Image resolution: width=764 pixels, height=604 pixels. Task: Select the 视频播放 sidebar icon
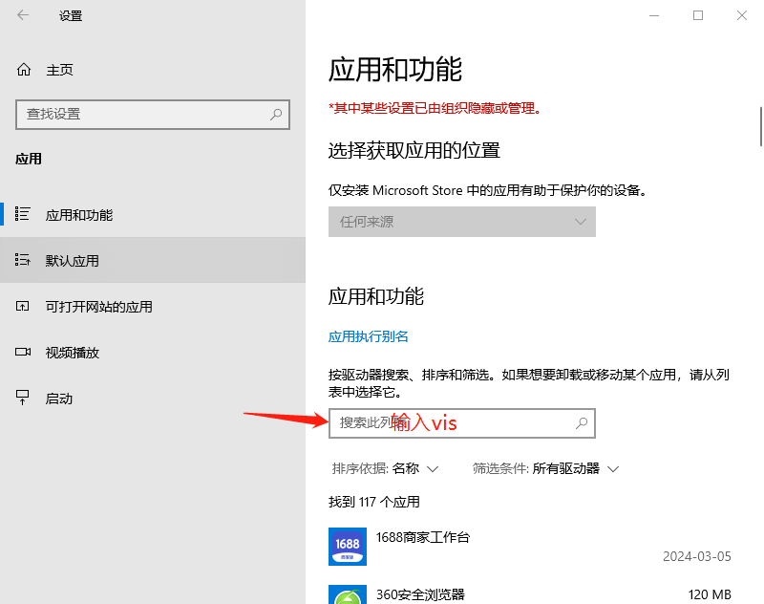click(22, 352)
